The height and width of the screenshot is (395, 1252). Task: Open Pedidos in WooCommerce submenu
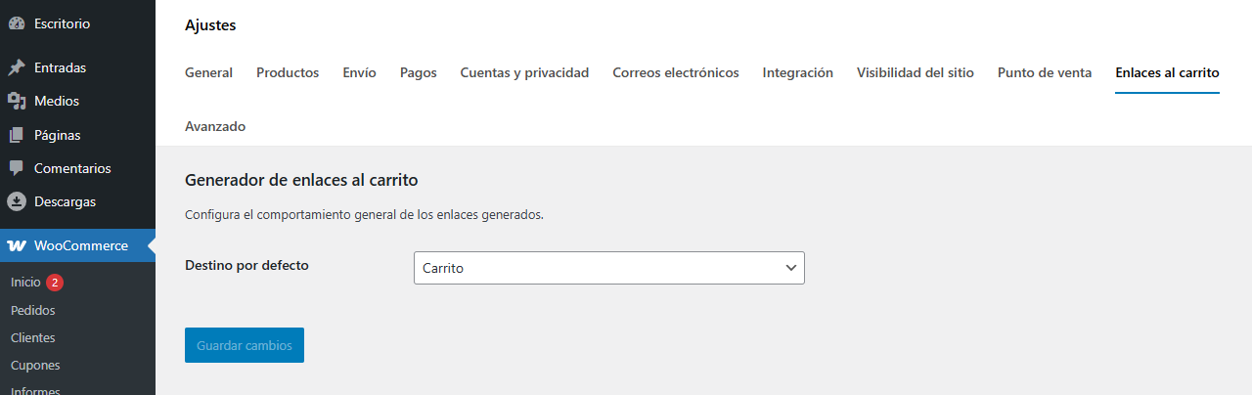pos(33,310)
